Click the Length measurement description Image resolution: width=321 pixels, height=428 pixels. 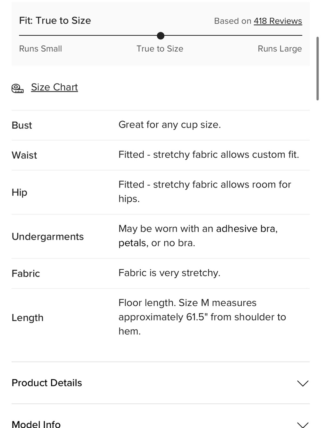tap(202, 317)
